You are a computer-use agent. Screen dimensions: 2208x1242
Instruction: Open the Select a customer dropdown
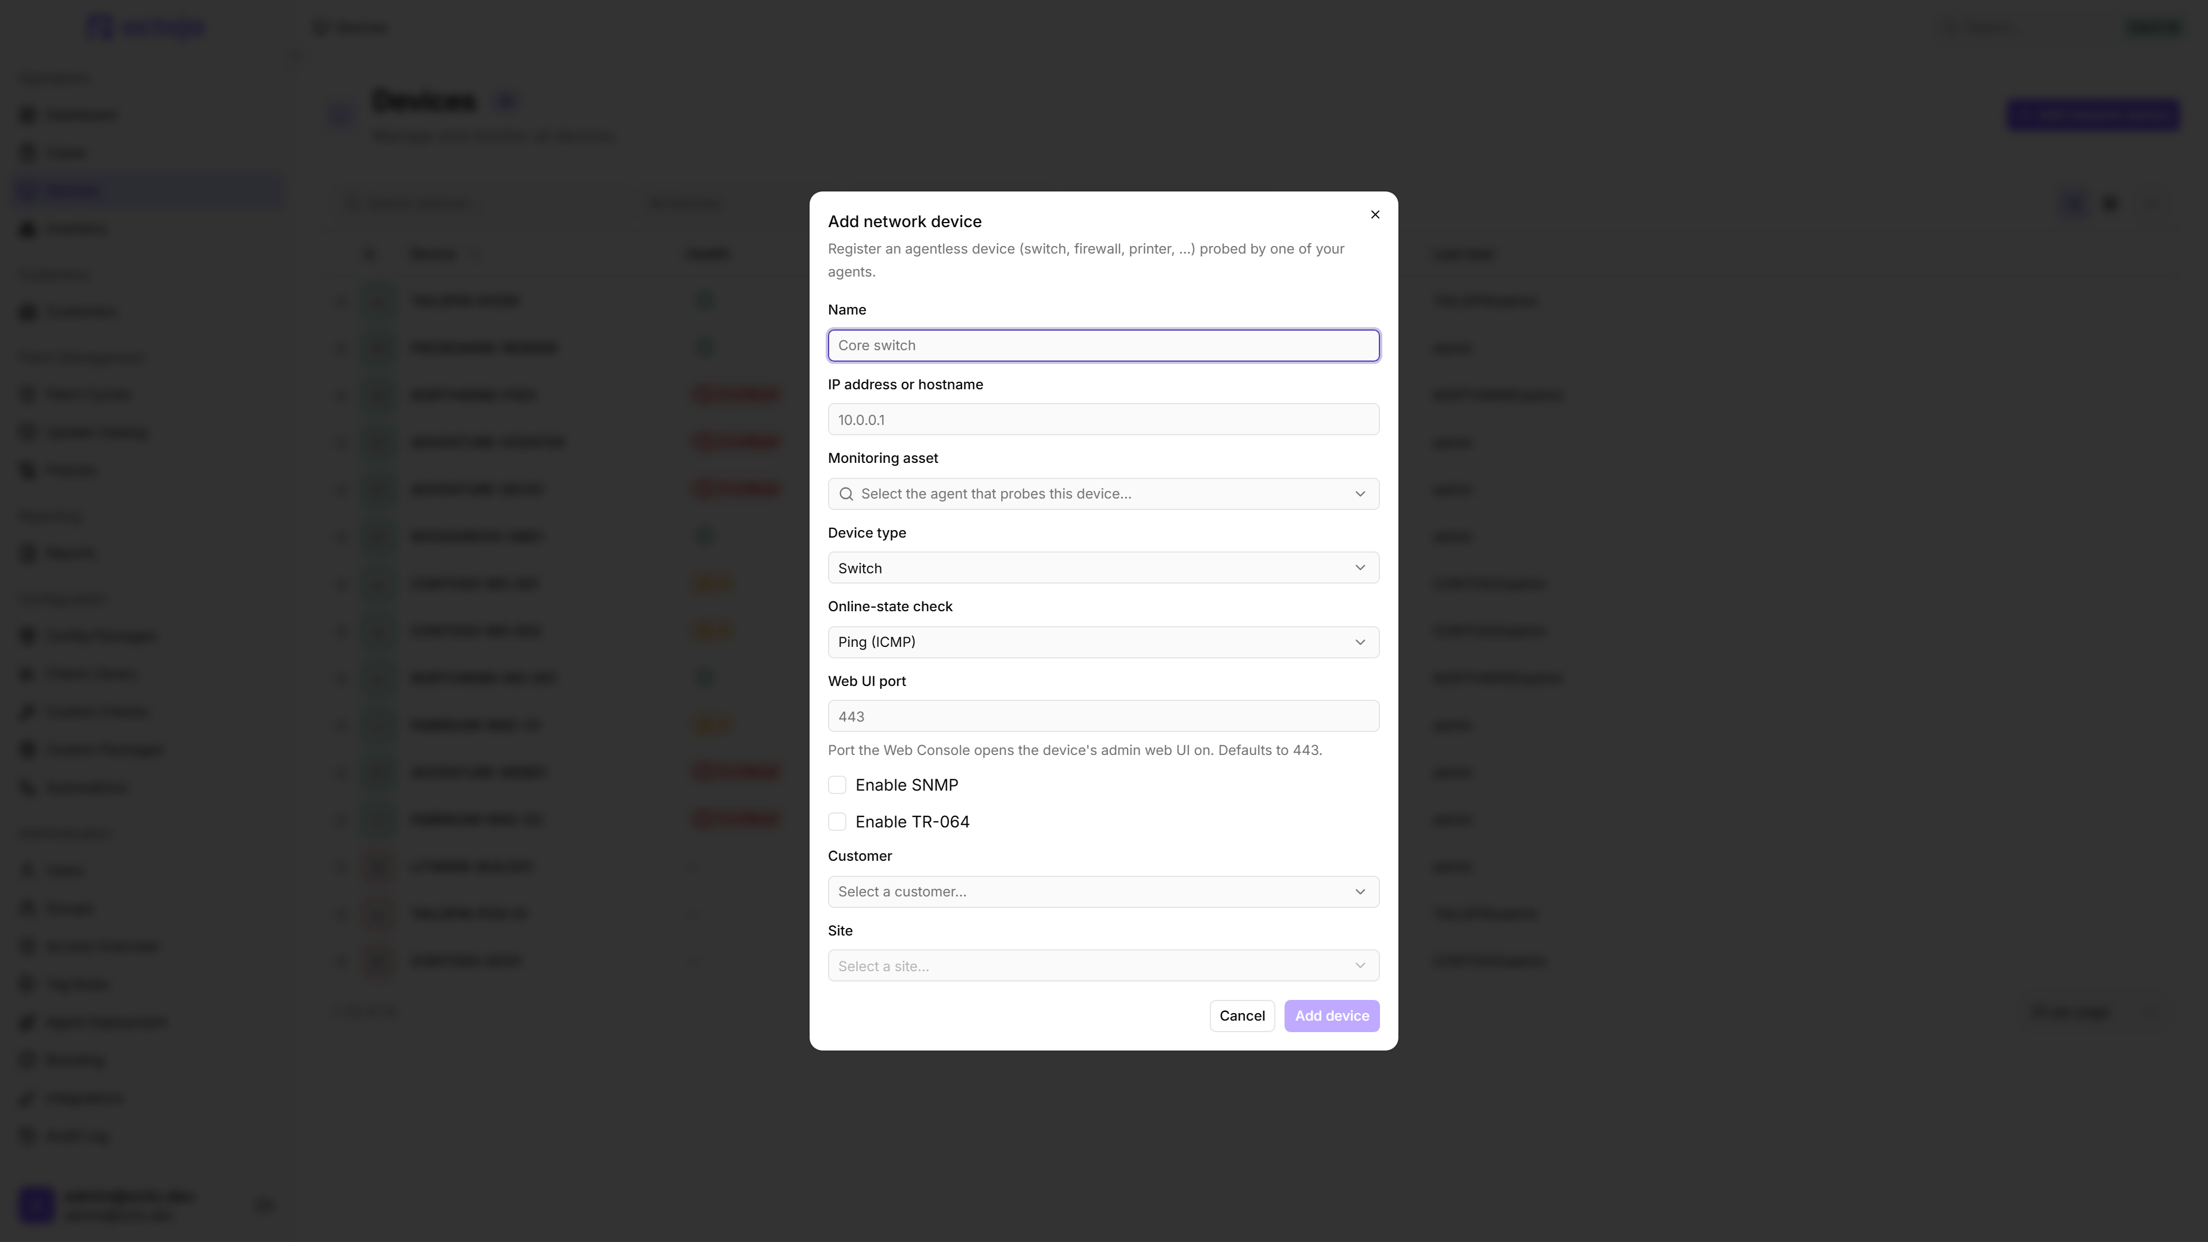click(1103, 891)
